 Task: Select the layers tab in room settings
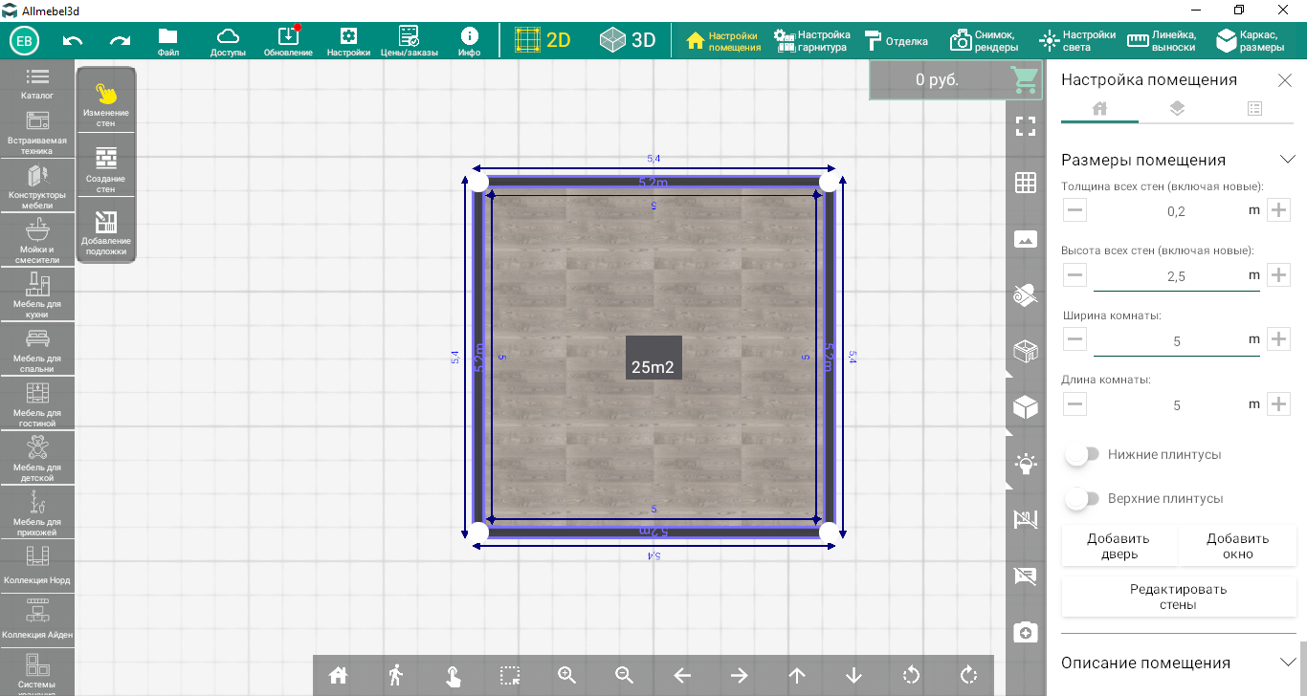click(1177, 108)
